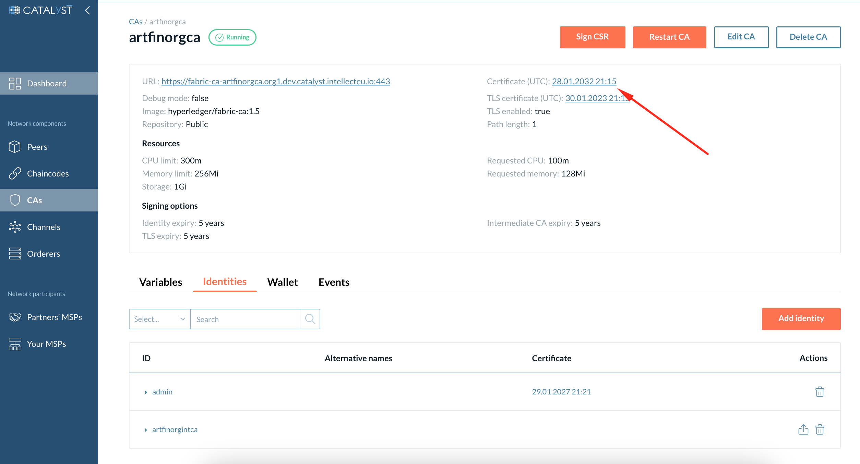Click the Running status badge
This screenshot has width=860, height=464.
click(x=232, y=37)
